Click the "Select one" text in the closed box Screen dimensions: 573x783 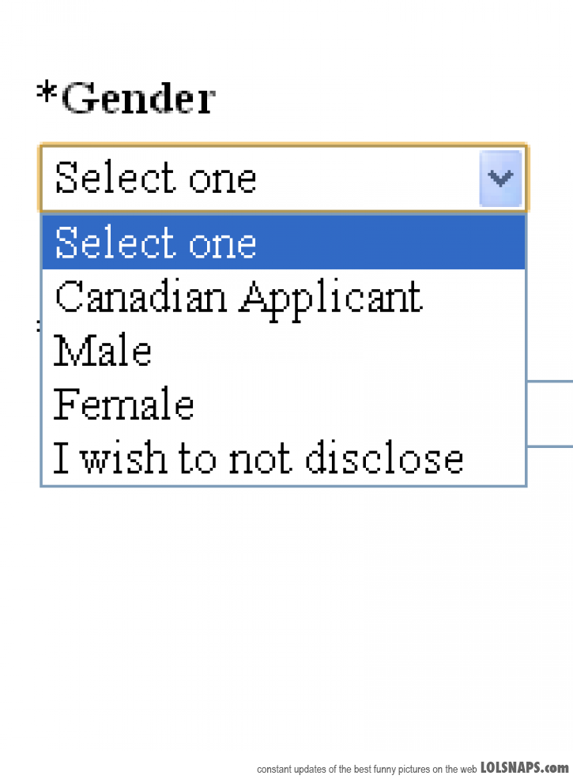[156, 179]
